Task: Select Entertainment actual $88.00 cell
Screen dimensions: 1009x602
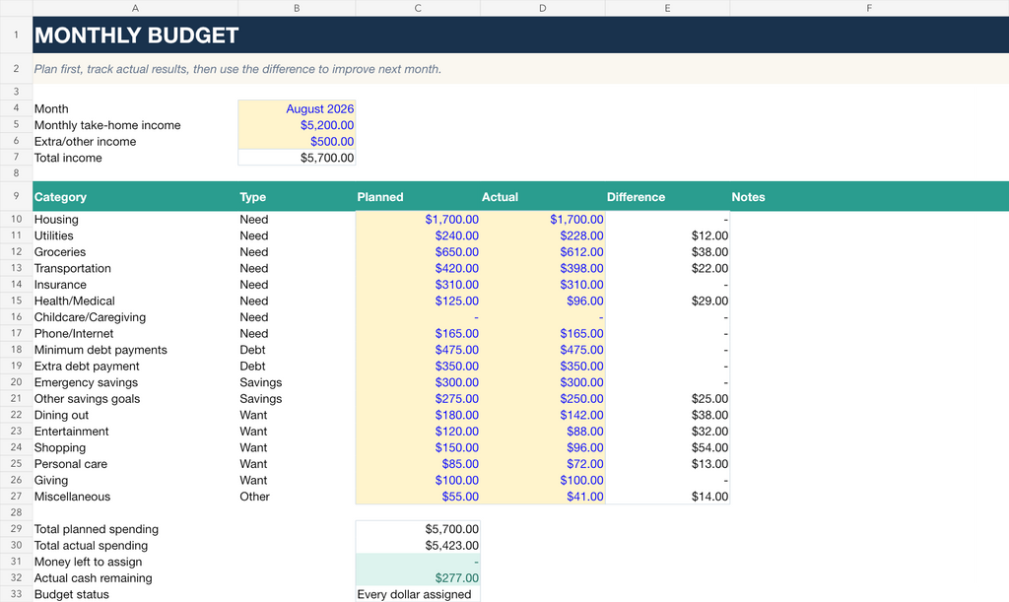Action: point(543,431)
